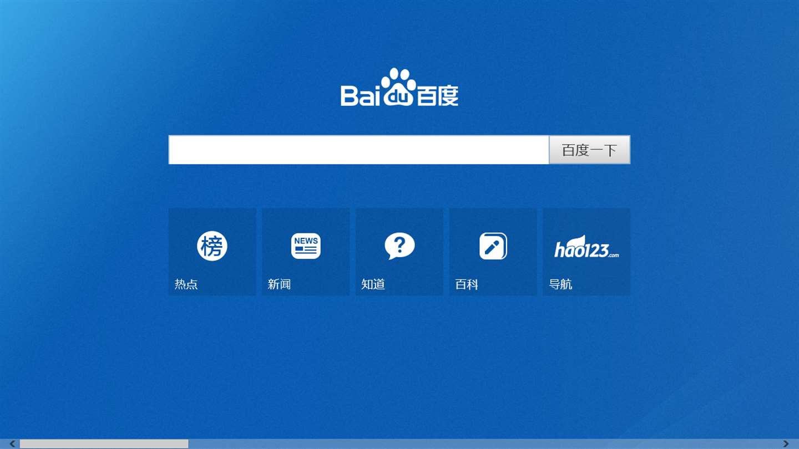Click the horizontal scrollbar right arrow
This screenshot has height=449, width=799.
786,443
